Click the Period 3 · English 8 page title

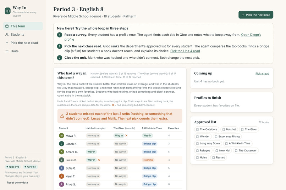point(78,9)
